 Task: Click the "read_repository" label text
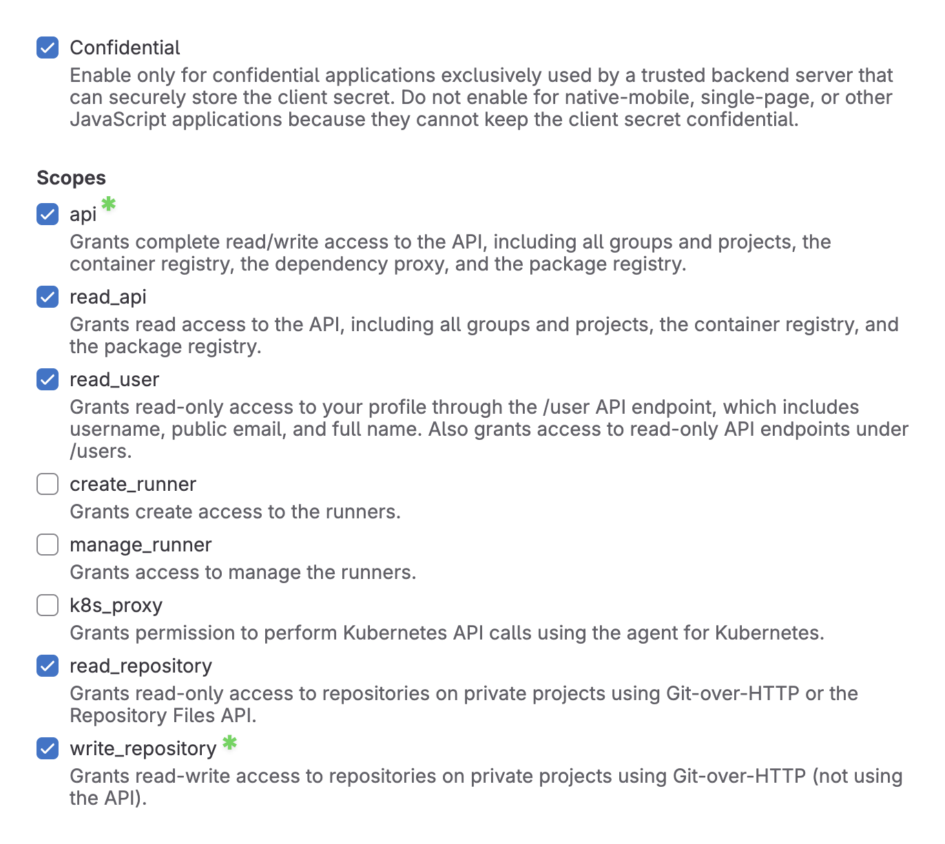coord(141,666)
